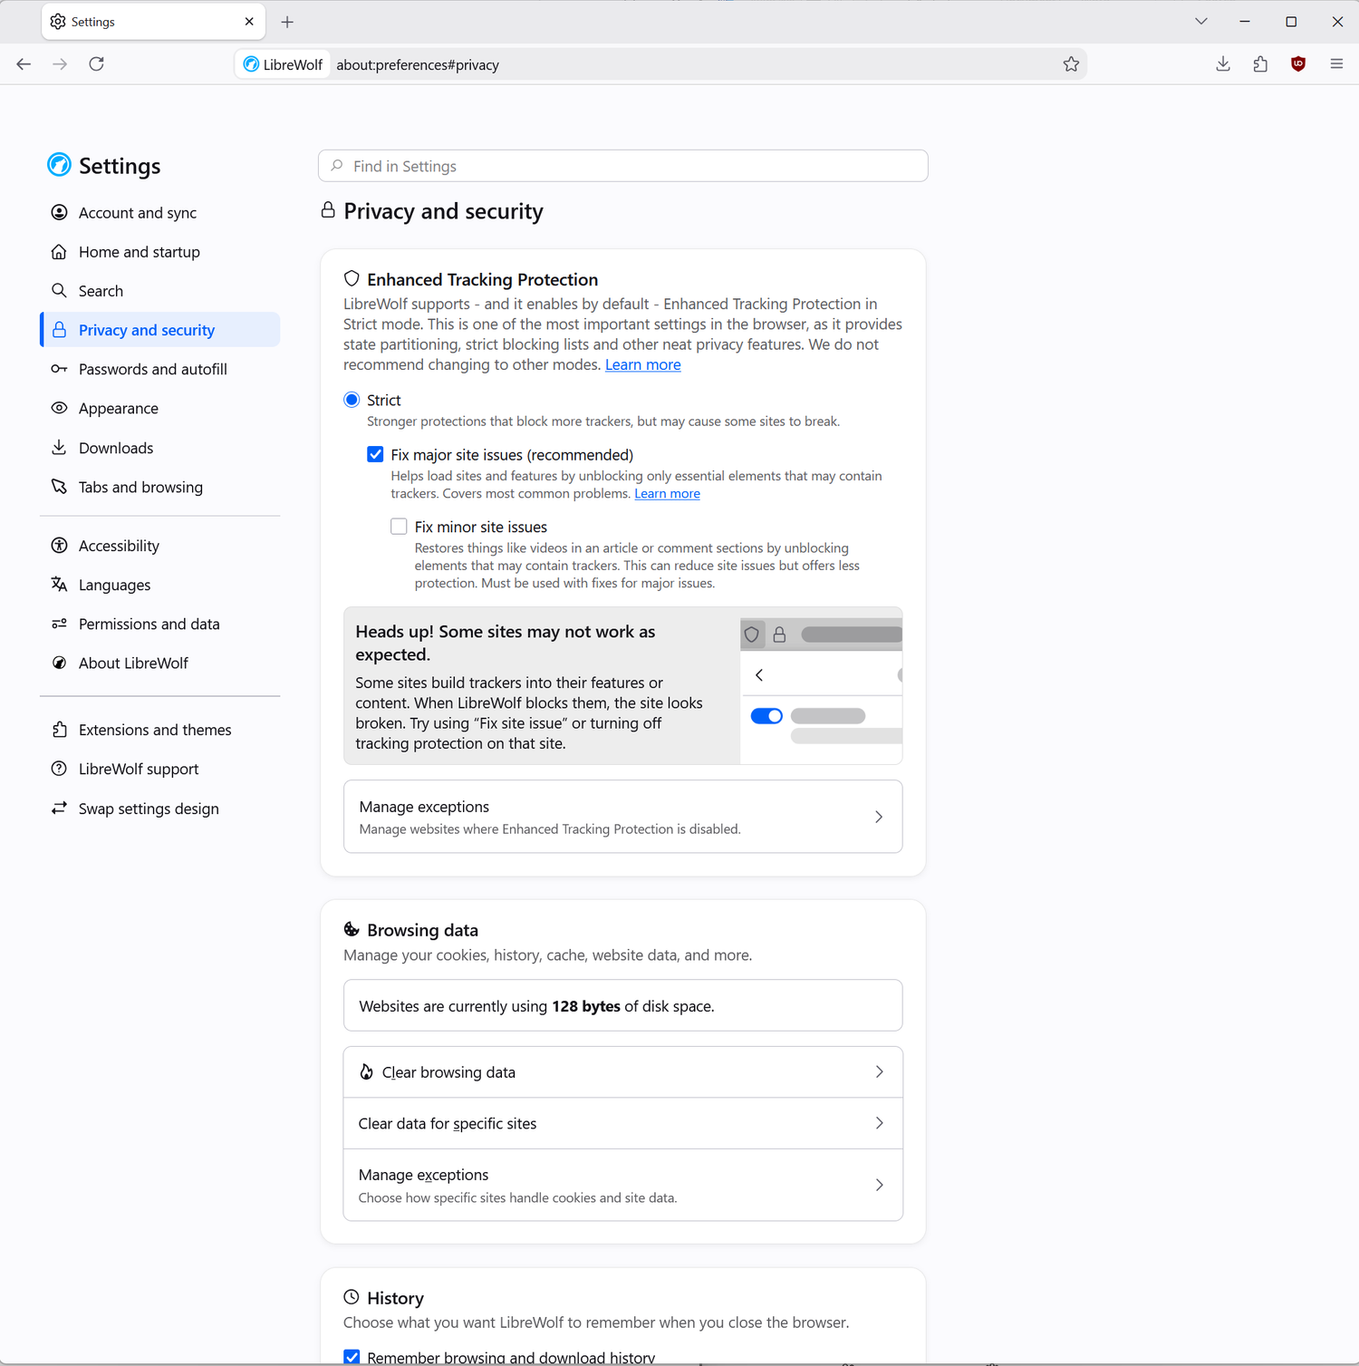Click the clock icon next to History

coord(352,1297)
